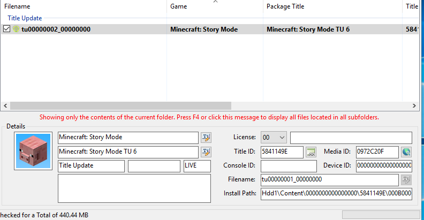Click the green disc icon beside tu00000002_00000000
This screenshot has height=220, width=424.
tap(16, 29)
